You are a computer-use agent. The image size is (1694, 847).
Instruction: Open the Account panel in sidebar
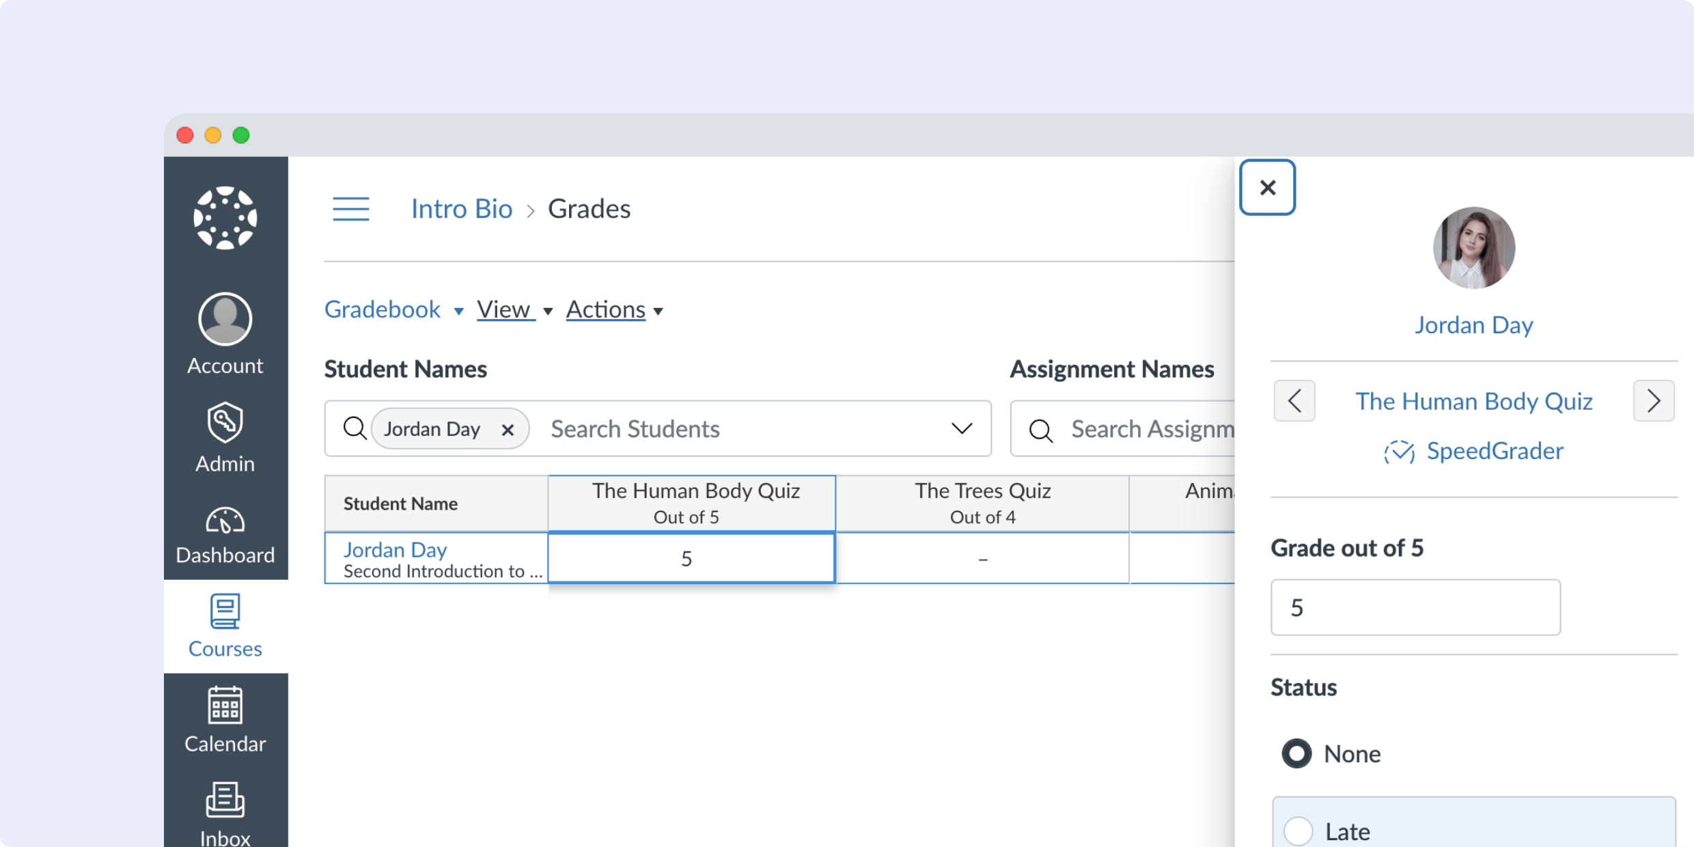225,333
